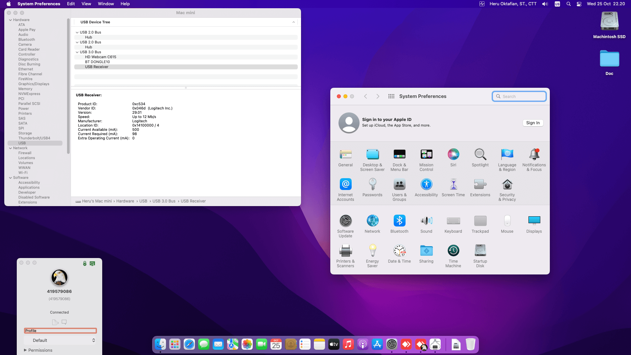
Task: Open Dock & Menu Bar preferences
Action: (x=399, y=160)
